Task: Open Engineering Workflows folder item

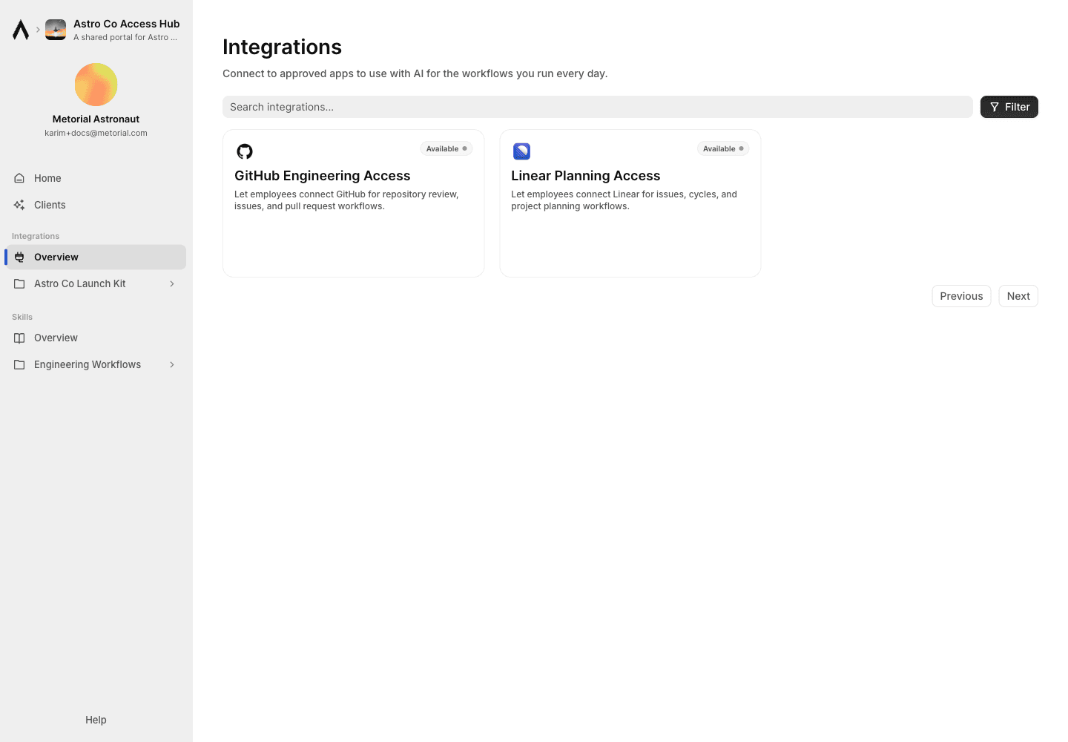Action: pyautogui.click(x=96, y=364)
